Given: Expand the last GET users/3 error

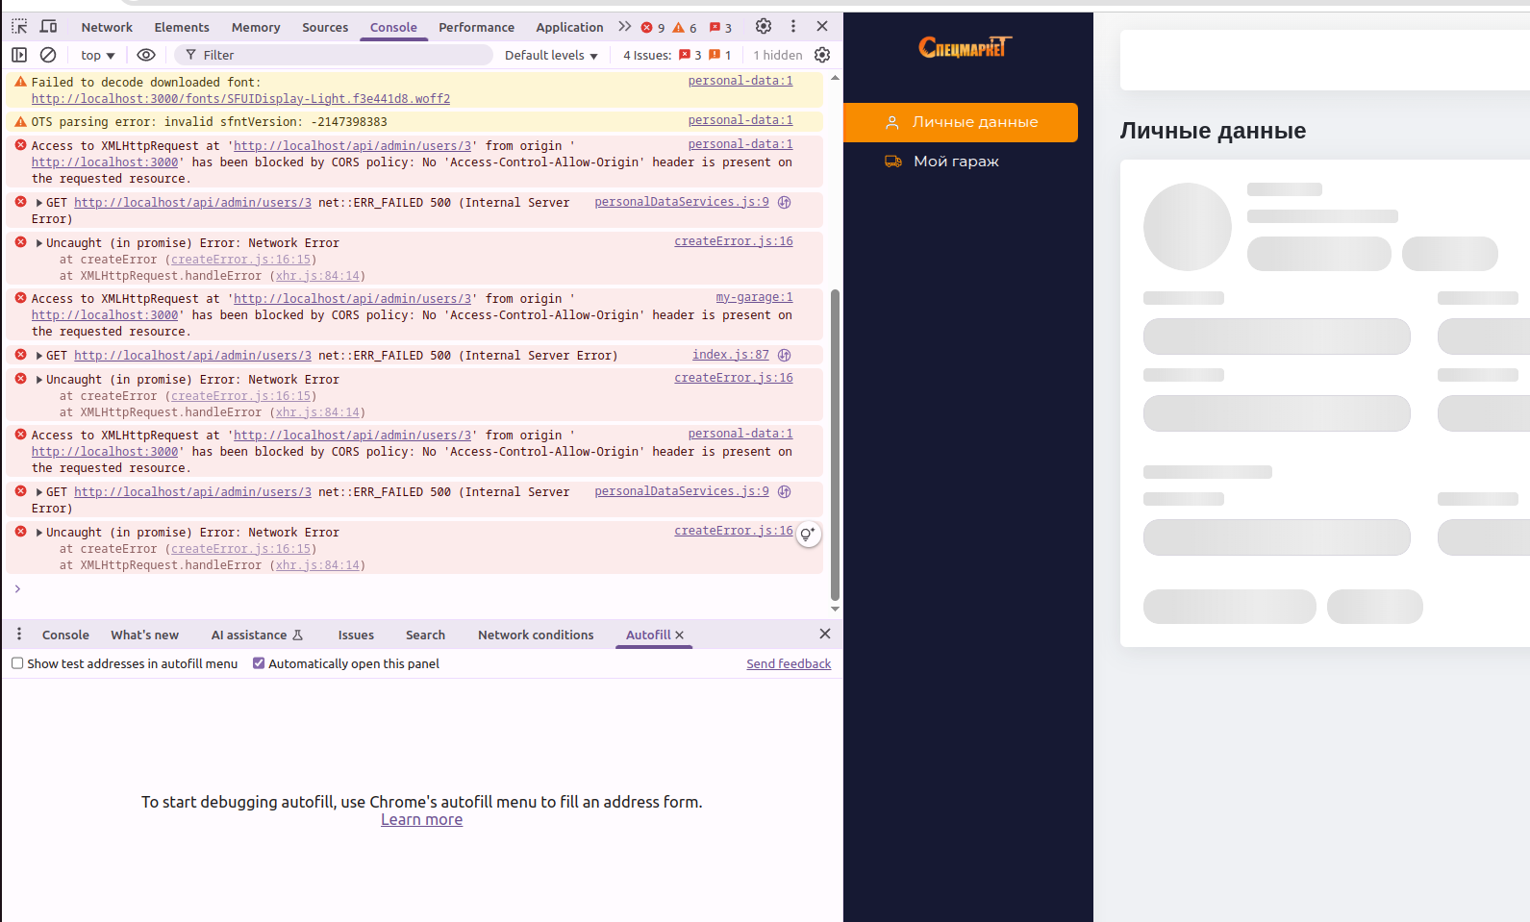Looking at the screenshot, I should tap(39, 492).
